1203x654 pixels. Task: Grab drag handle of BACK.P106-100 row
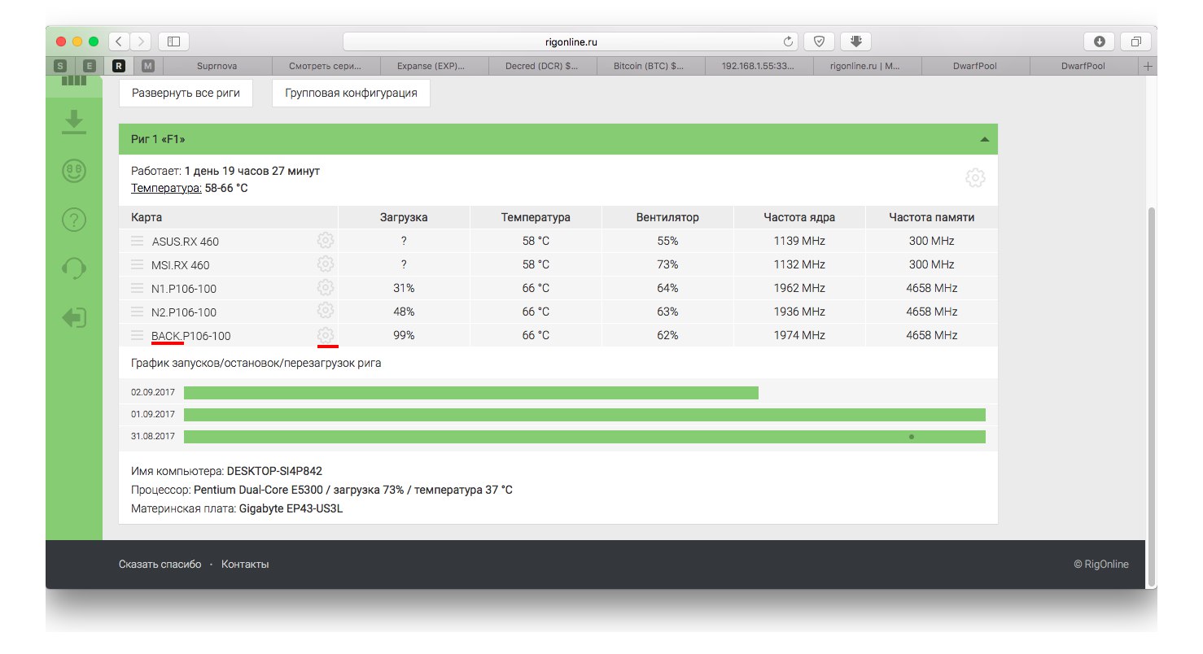coord(137,335)
